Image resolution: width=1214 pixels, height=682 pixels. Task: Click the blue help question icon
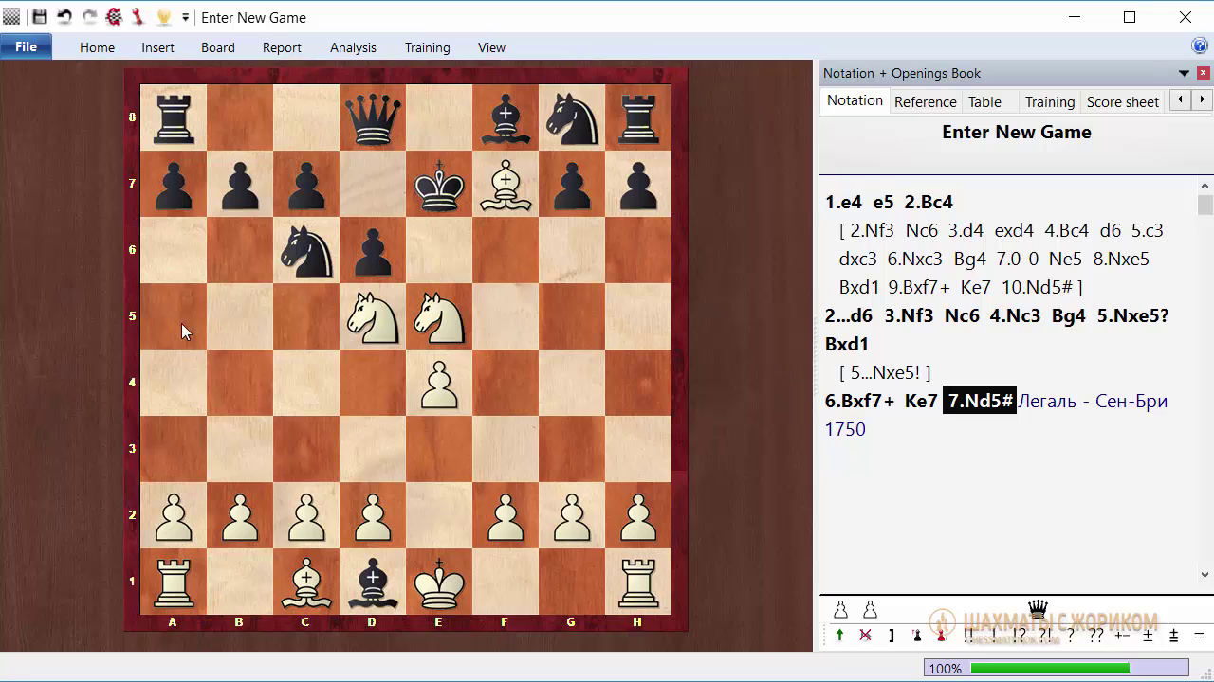point(1199,45)
